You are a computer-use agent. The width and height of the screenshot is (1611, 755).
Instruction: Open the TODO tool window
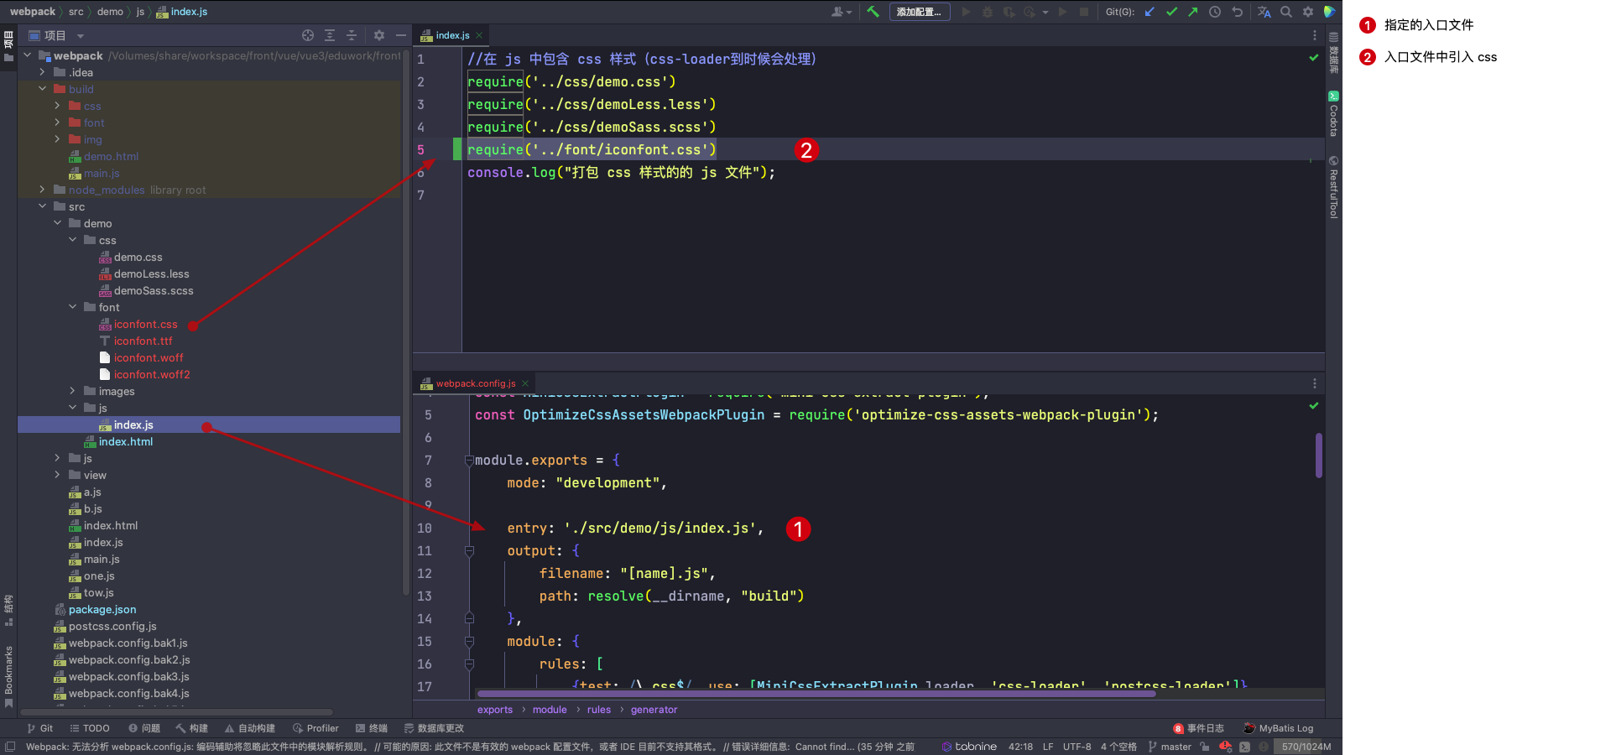tap(90, 728)
